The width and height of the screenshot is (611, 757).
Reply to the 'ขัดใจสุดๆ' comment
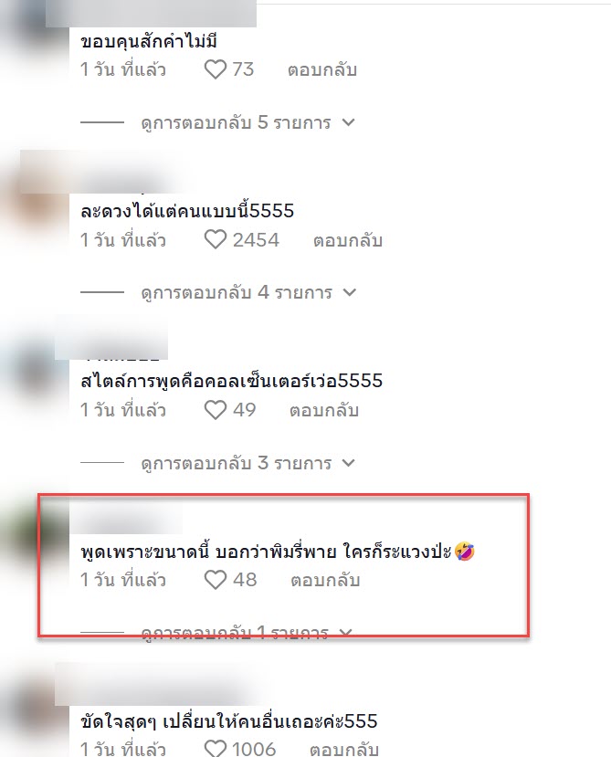click(x=344, y=749)
